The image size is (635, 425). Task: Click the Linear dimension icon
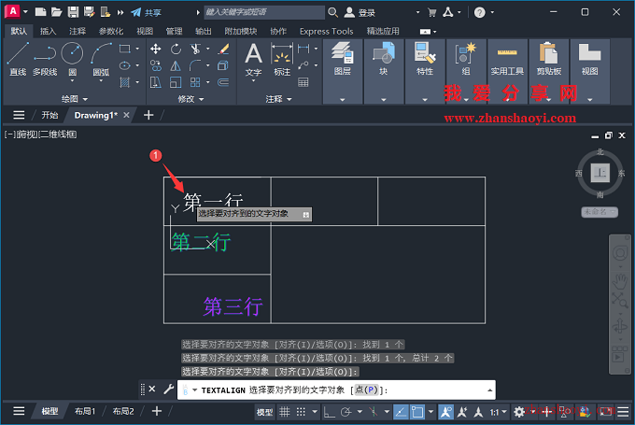pyautogui.click(x=303, y=49)
